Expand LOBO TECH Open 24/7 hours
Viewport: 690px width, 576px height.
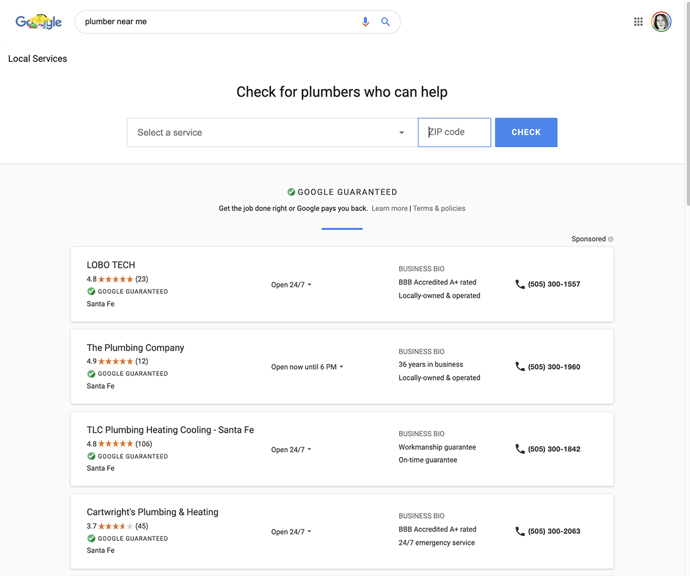(292, 285)
